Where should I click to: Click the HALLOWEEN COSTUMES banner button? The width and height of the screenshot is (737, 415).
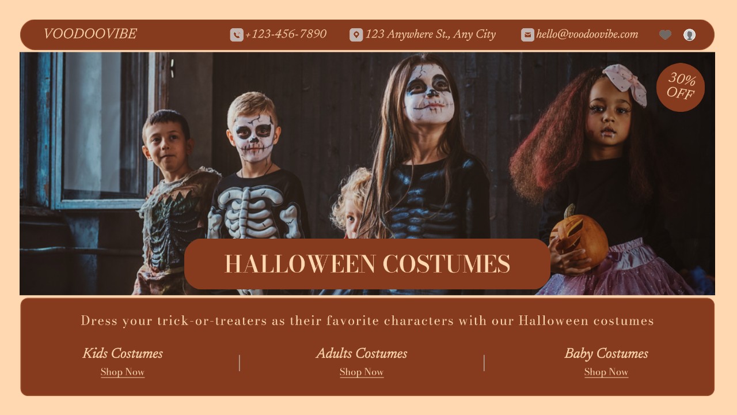click(x=367, y=264)
